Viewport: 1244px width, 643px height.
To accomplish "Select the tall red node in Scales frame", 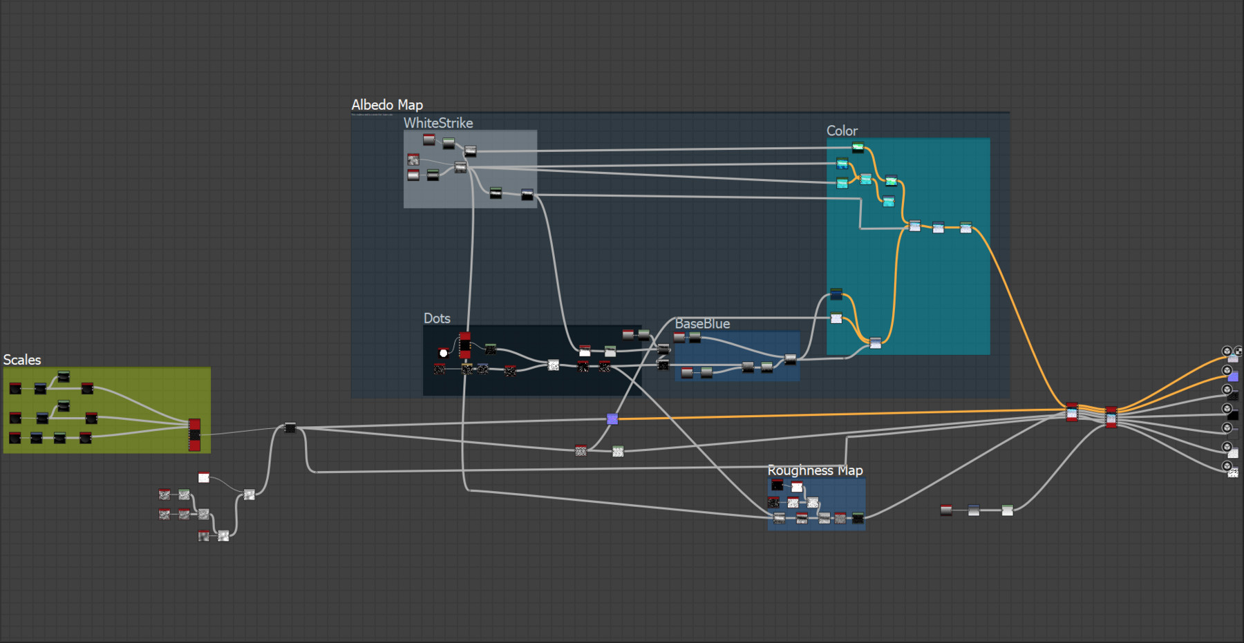I will point(195,434).
